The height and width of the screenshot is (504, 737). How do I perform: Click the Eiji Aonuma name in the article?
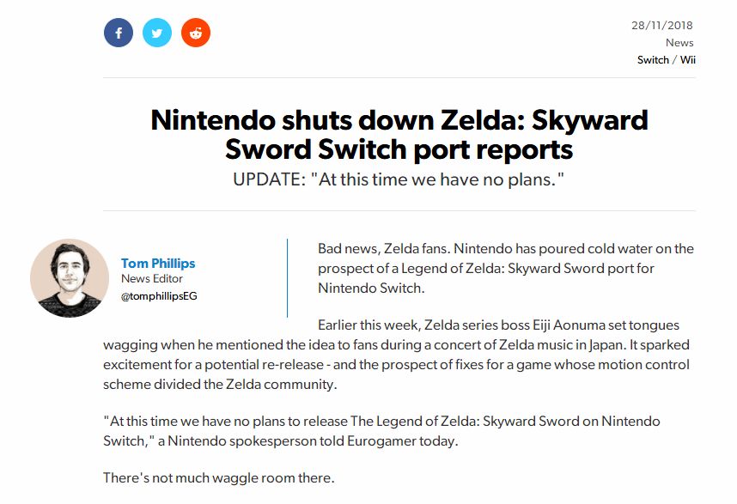[569, 325]
